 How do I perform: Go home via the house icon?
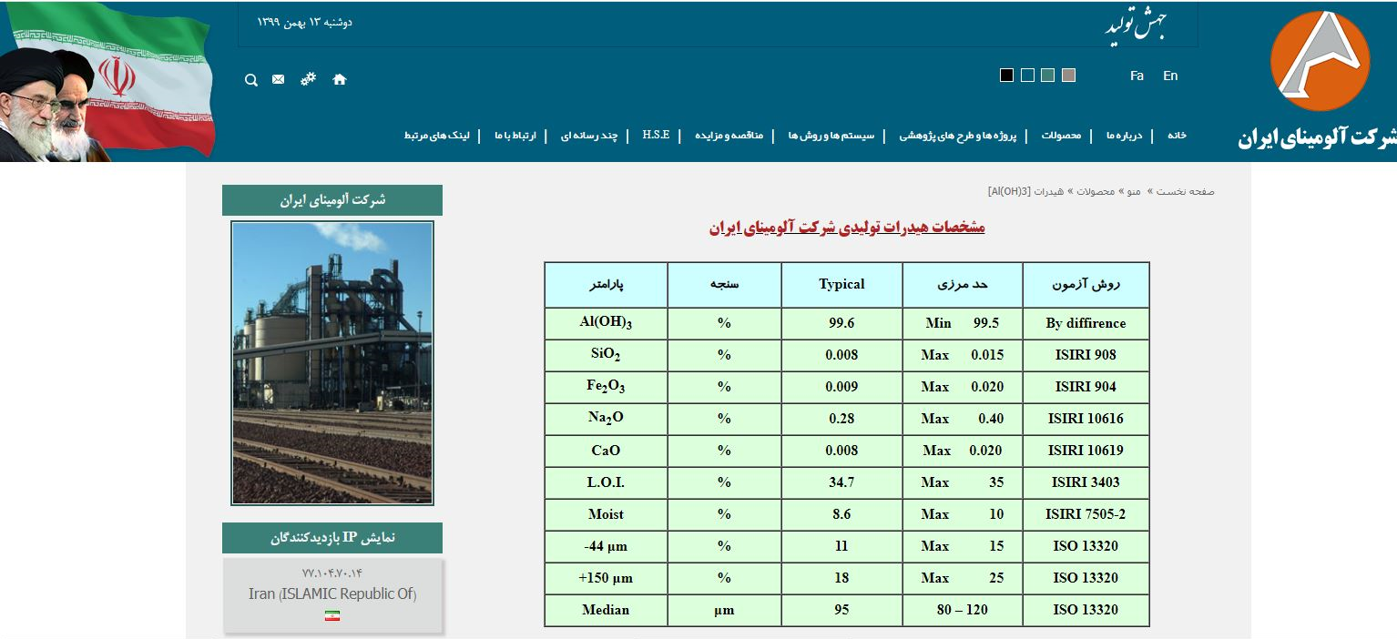tap(340, 79)
